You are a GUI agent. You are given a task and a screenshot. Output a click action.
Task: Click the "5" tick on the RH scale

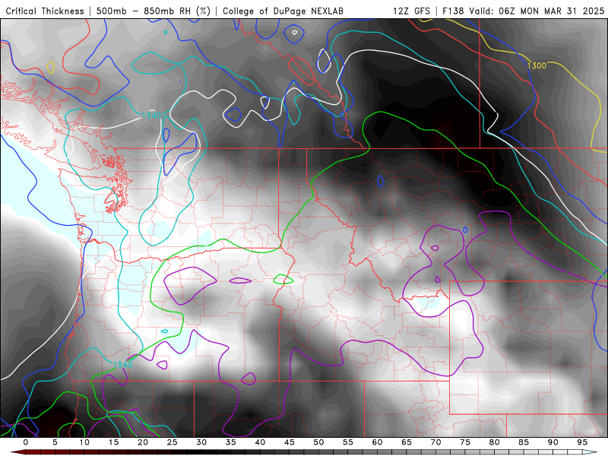55,442
